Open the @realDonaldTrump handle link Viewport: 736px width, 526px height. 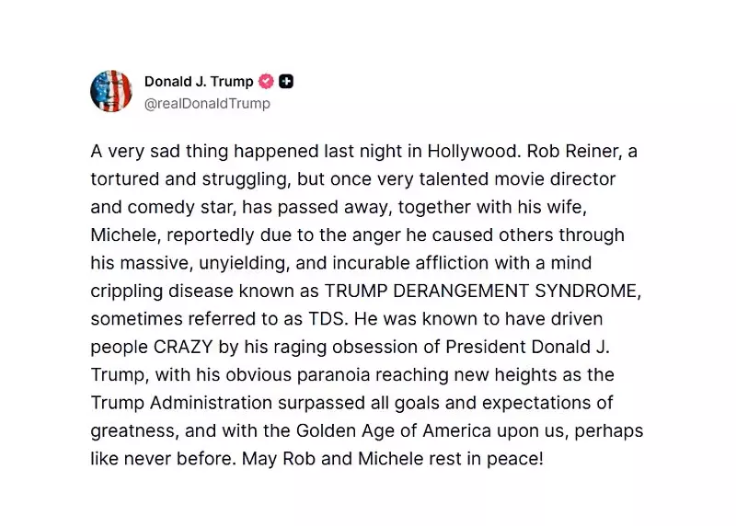pyautogui.click(x=207, y=104)
